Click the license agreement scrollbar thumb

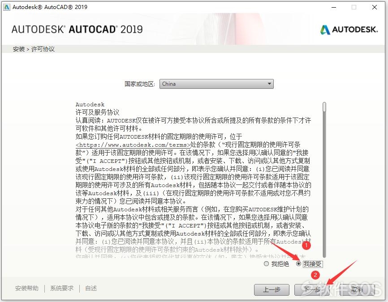click(x=324, y=107)
